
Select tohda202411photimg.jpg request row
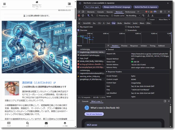(x=91, y=55)
